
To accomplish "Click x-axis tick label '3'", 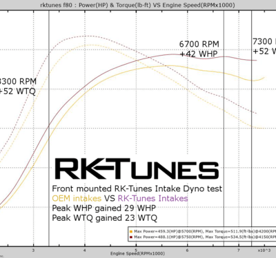I will click(33, 250).
